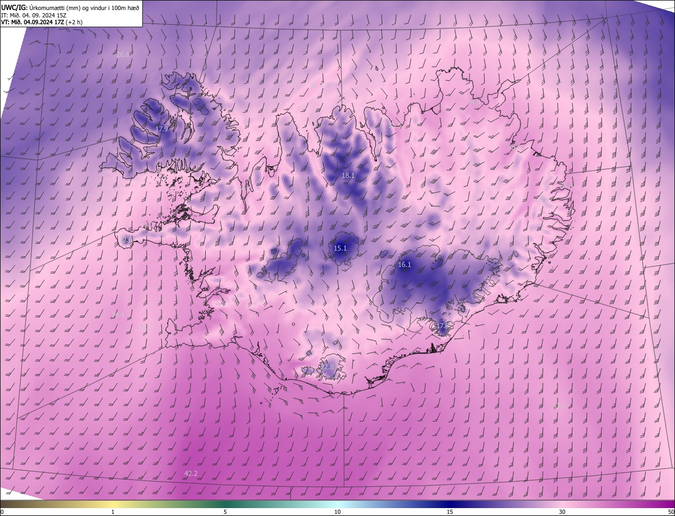
Task: Click the 16.1 value over Vatnajökull
Action: (404, 265)
